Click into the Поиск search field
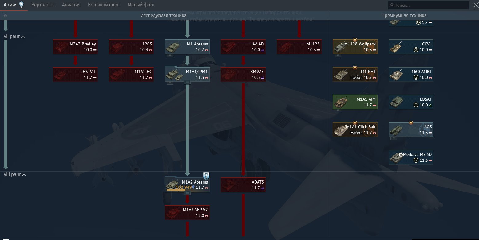The width and height of the screenshot is (479, 240). (x=430, y=5)
